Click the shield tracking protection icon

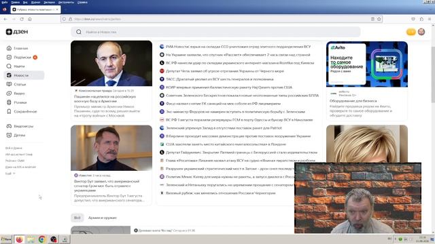(64, 19)
